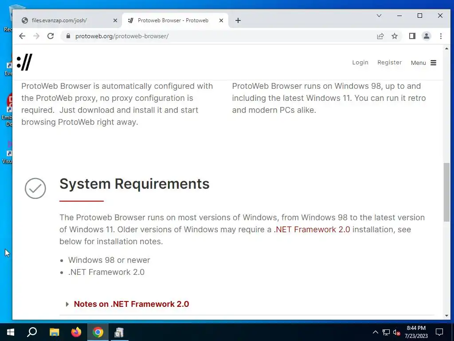Open File Explorer from taskbar
The image size is (454, 341).
pyautogui.click(x=54, y=332)
